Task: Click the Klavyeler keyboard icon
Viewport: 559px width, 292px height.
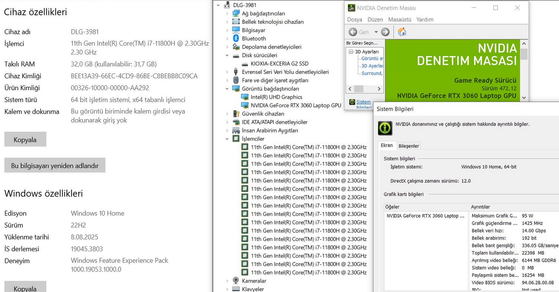Action: (236, 289)
